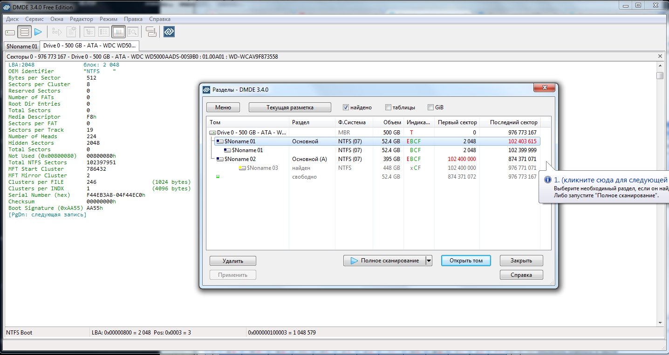The height and width of the screenshot is (355, 669).
Task: Click the 'Текущая разметка' button
Action: (x=289, y=107)
